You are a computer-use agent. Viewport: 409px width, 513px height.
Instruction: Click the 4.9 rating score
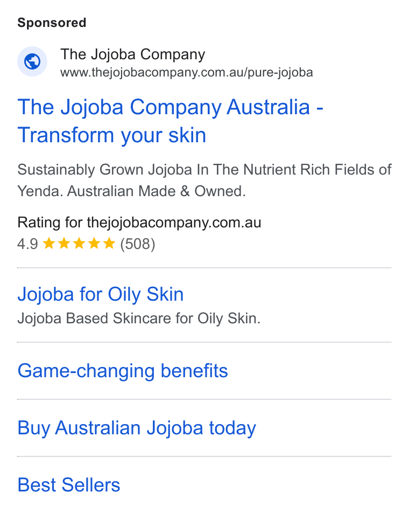pyautogui.click(x=28, y=244)
